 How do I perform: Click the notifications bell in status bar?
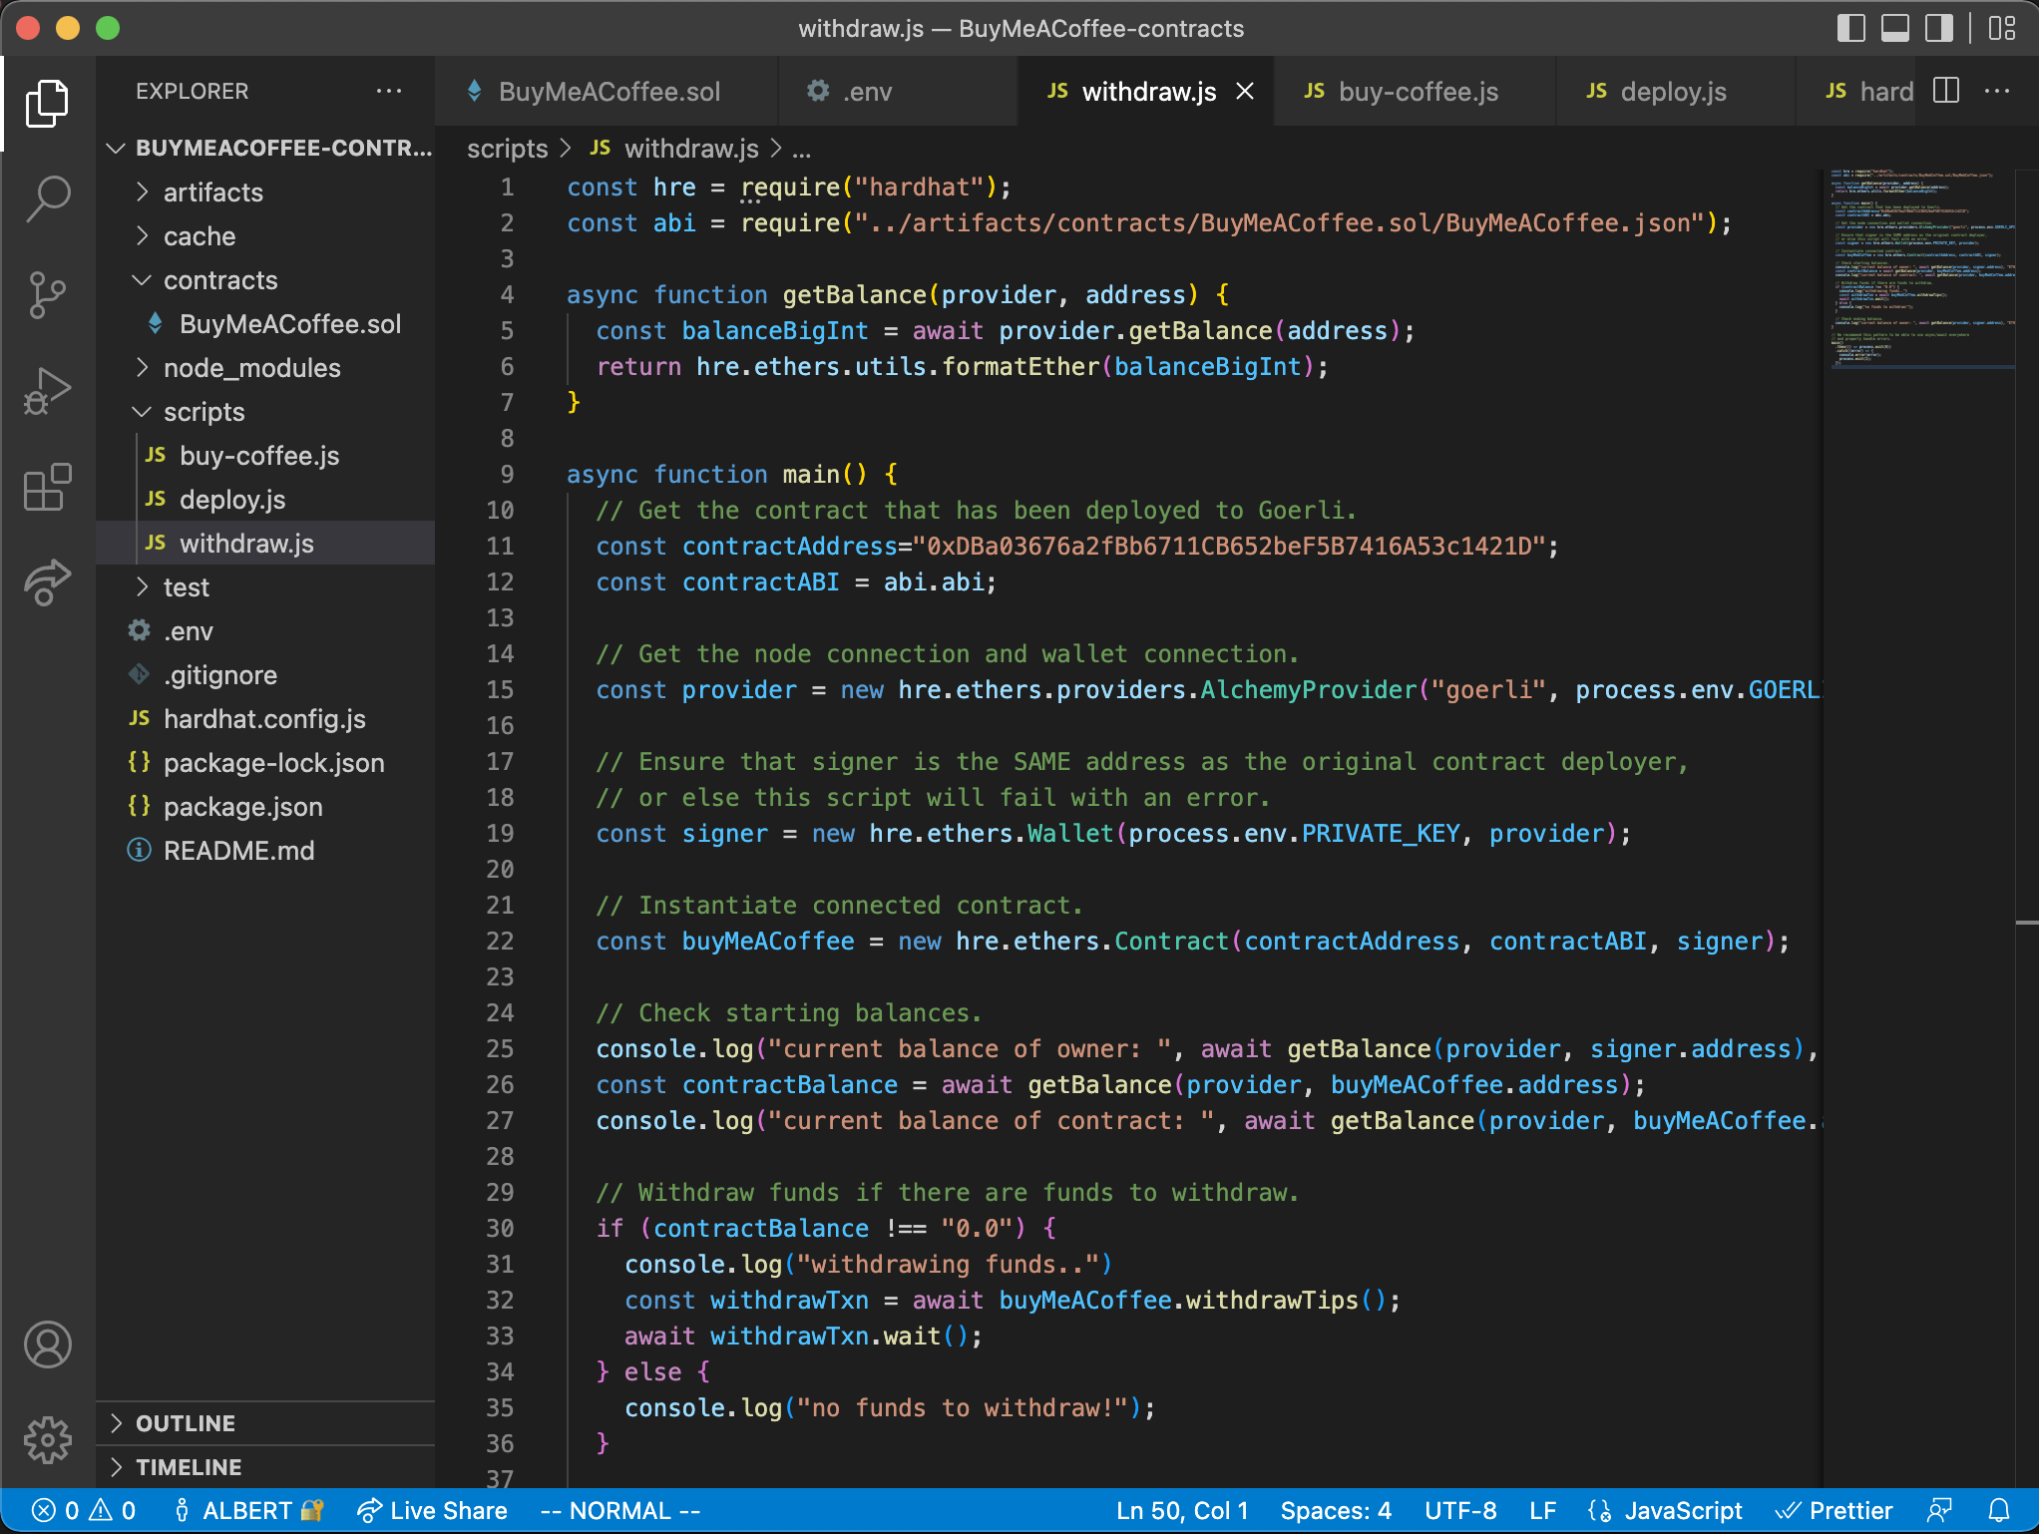coord(1999,1511)
